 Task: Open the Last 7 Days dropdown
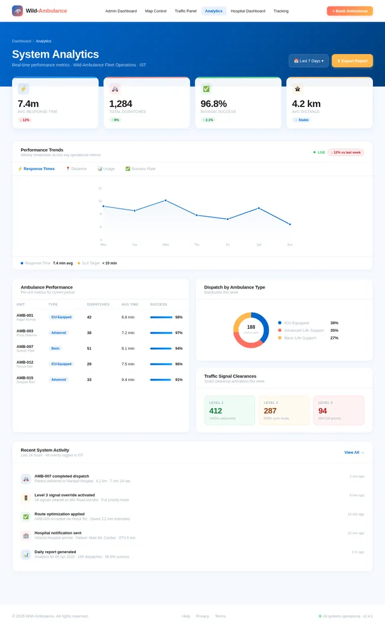[x=309, y=61]
